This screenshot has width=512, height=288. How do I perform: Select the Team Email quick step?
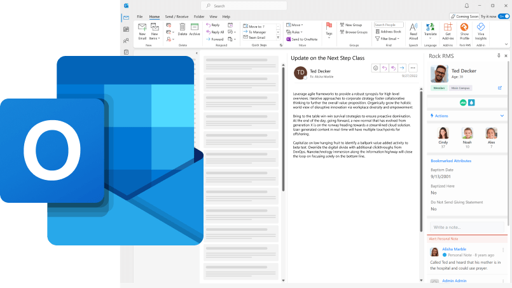(x=254, y=38)
